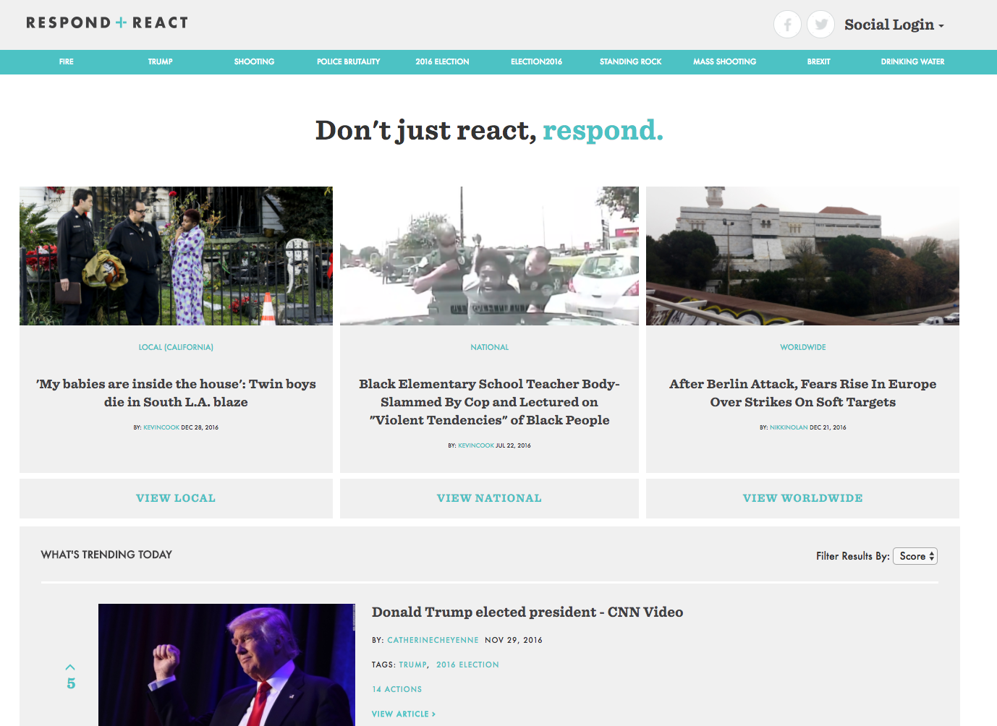The width and height of the screenshot is (997, 726).
Task: Open VIEW ARTICLE for the Trump story
Action: (403, 714)
